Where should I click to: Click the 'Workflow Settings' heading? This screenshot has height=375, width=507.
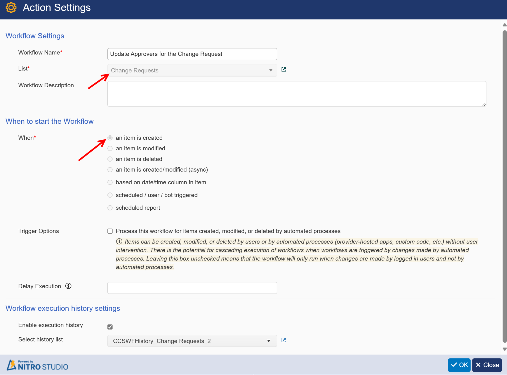tap(35, 36)
